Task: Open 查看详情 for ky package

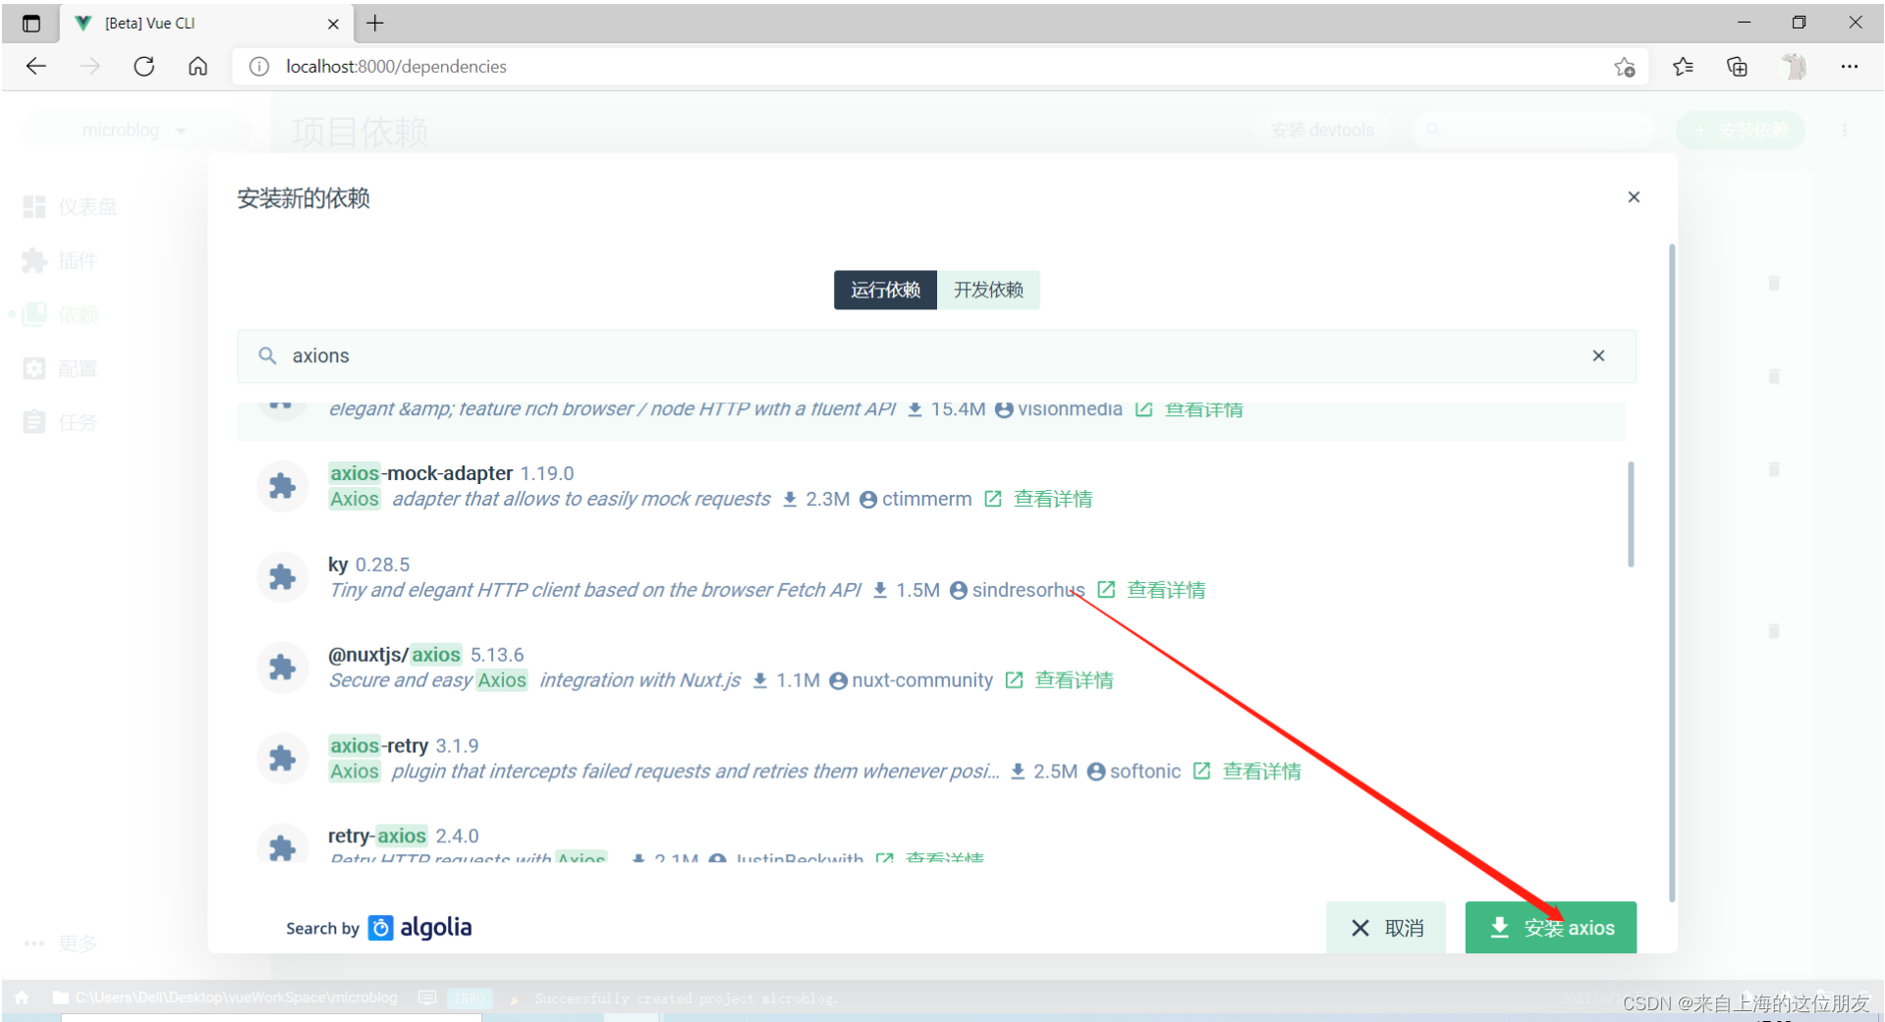Action: [1166, 590]
